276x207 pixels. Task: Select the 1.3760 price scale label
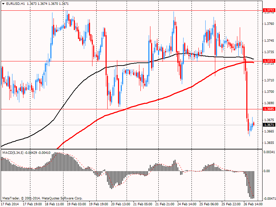coord(269,24)
